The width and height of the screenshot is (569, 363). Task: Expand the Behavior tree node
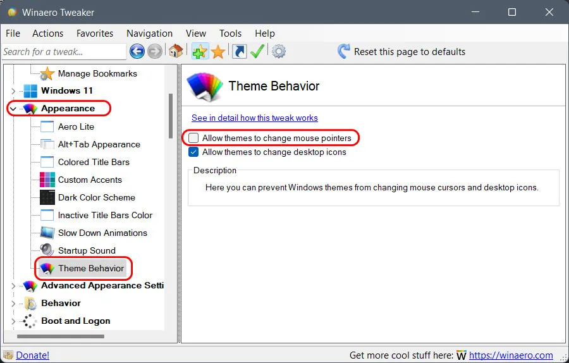[x=13, y=304]
